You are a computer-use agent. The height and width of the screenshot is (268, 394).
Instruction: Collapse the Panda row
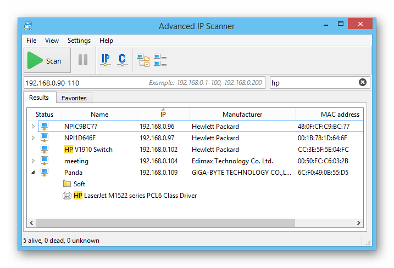click(33, 173)
